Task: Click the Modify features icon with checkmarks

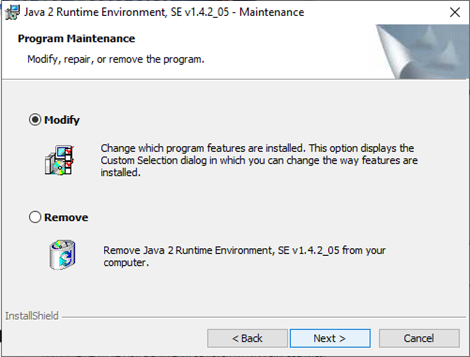Action: coord(59,160)
